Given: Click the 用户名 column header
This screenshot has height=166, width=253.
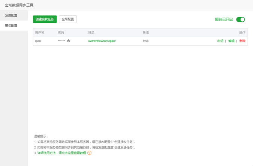Looking at the screenshot, I should point(39,33).
